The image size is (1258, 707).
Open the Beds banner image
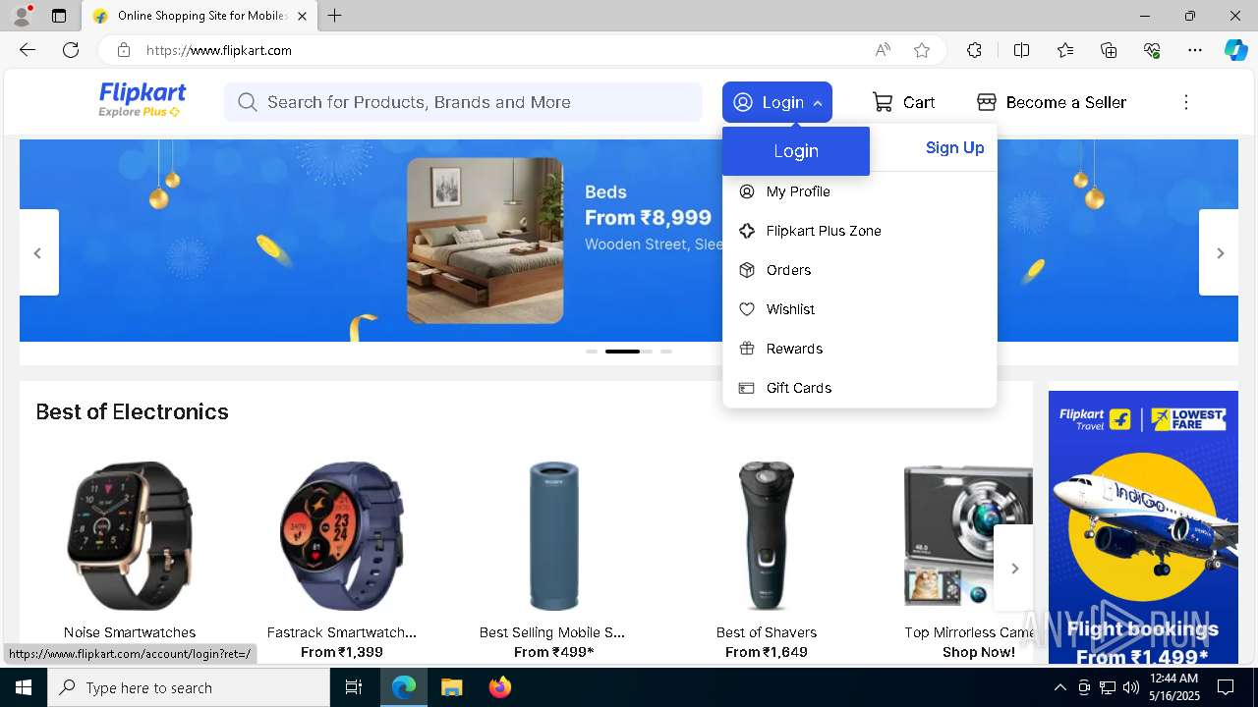tap(486, 241)
